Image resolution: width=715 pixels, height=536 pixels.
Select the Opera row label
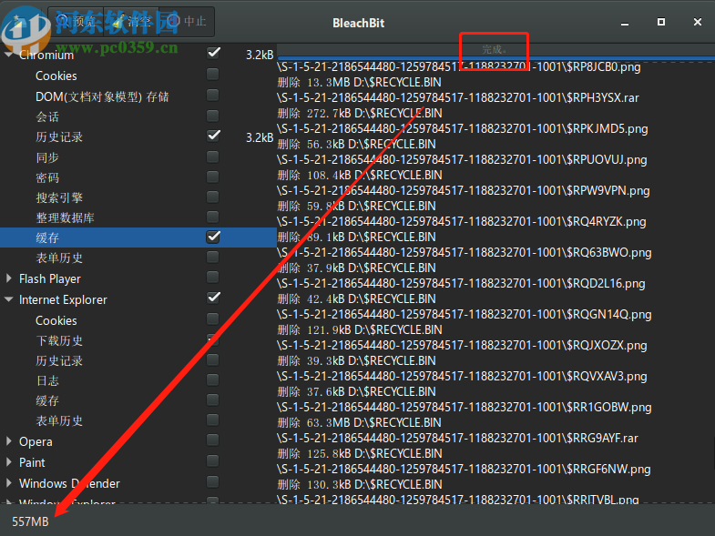[x=36, y=441]
